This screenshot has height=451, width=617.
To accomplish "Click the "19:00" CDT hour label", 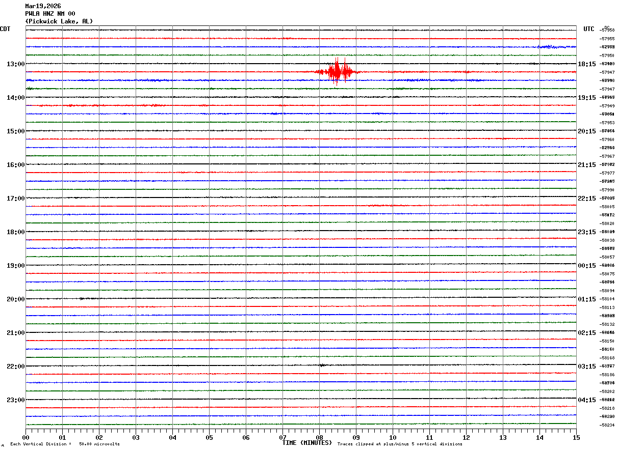I will pos(15,266).
